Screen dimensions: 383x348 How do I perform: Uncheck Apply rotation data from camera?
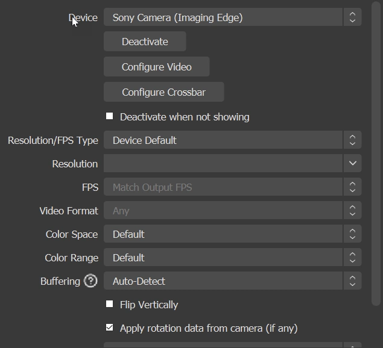tap(110, 328)
